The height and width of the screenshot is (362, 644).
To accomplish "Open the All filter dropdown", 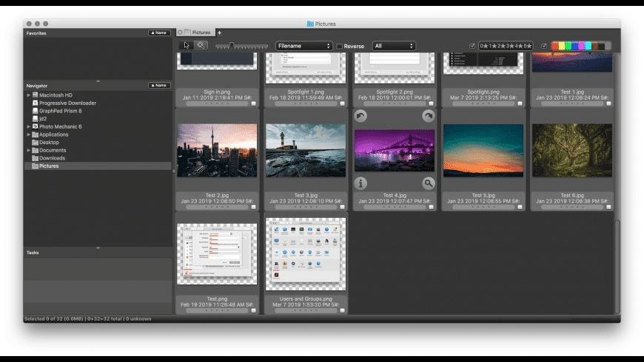I will 393,46.
